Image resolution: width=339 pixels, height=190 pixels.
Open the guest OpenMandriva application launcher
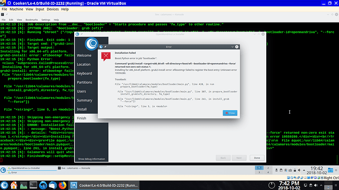pyautogui.click(x=3, y=170)
